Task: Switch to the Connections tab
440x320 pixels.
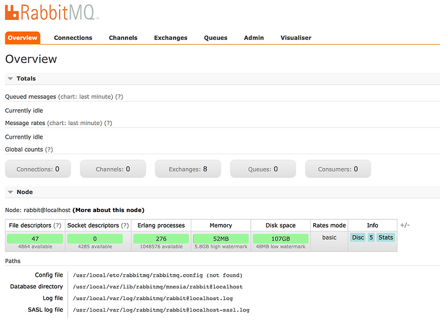Action: pyautogui.click(x=73, y=38)
